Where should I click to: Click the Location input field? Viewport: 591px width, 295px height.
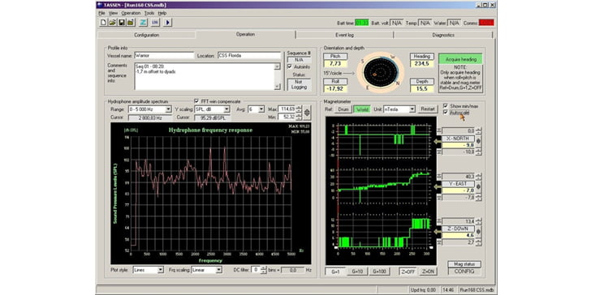click(249, 56)
